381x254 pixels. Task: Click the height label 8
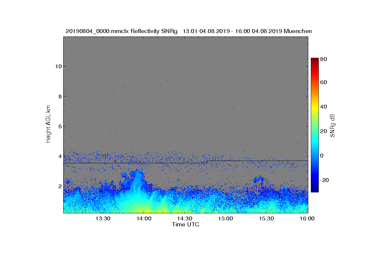[59, 97]
